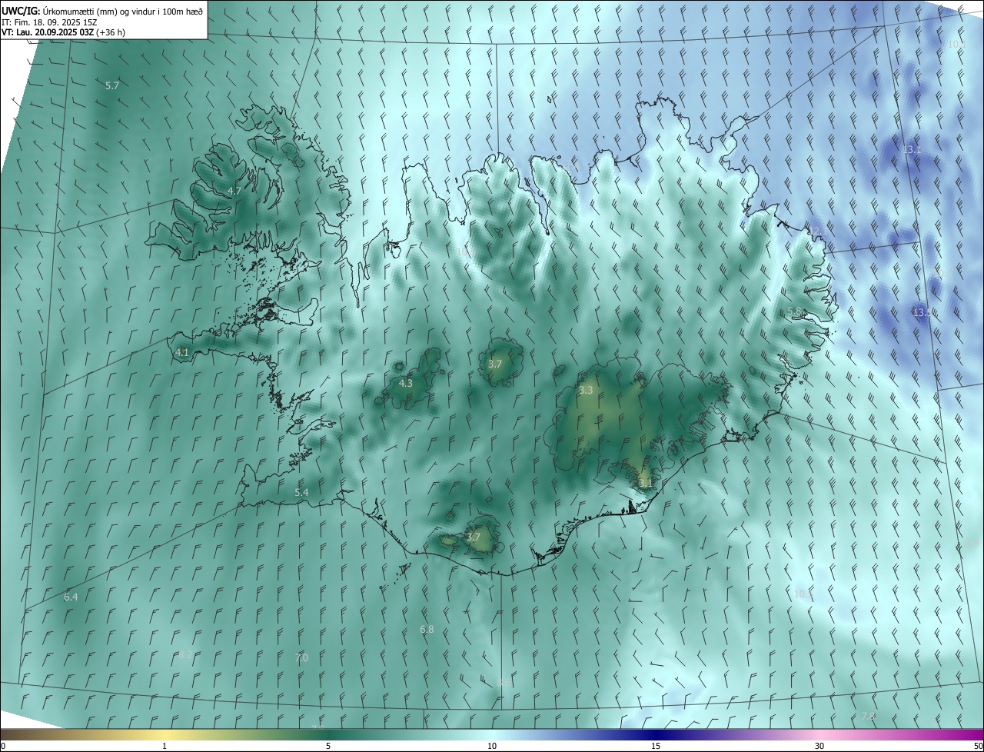Select the 6.4 value label over the sea
Image resolution: width=984 pixels, height=752 pixels.
(x=71, y=597)
